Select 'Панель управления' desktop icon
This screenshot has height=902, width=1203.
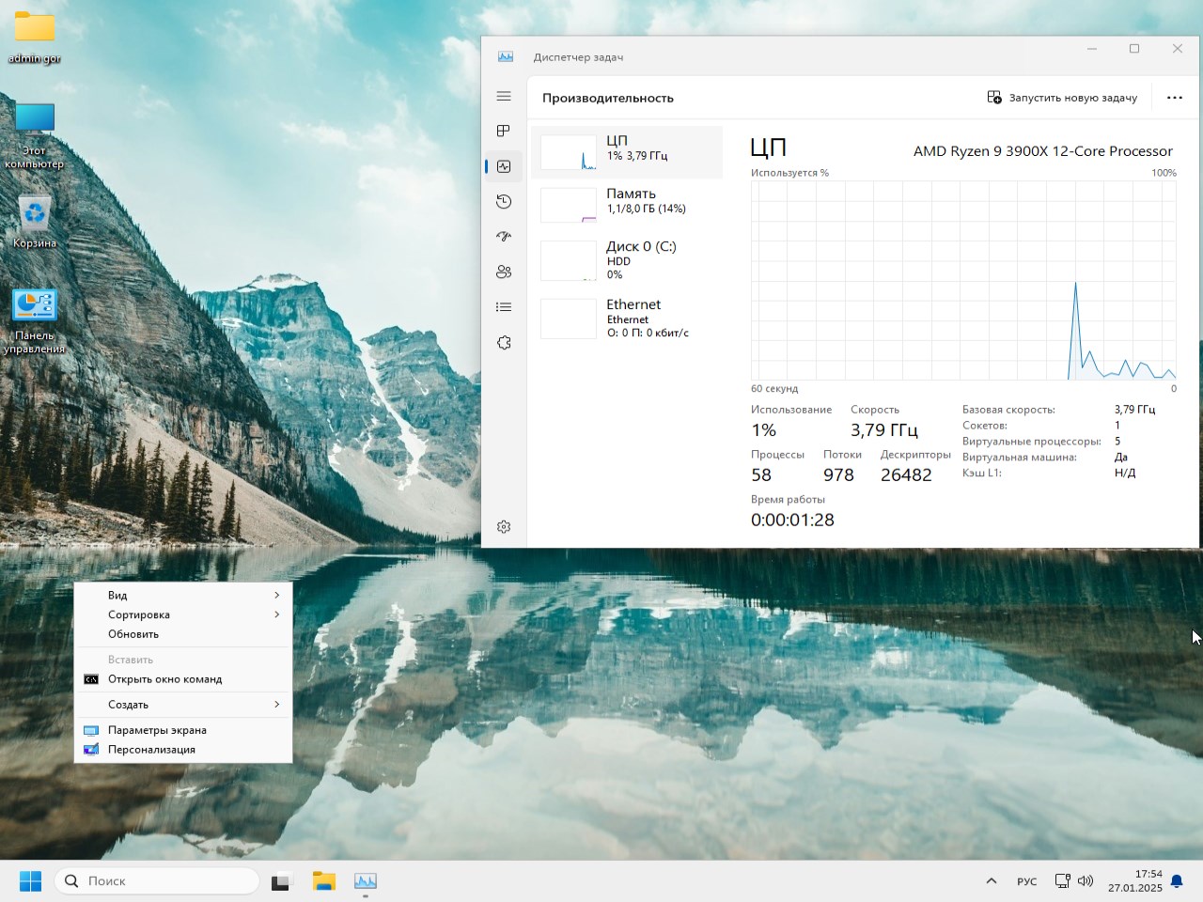[35, 321]
